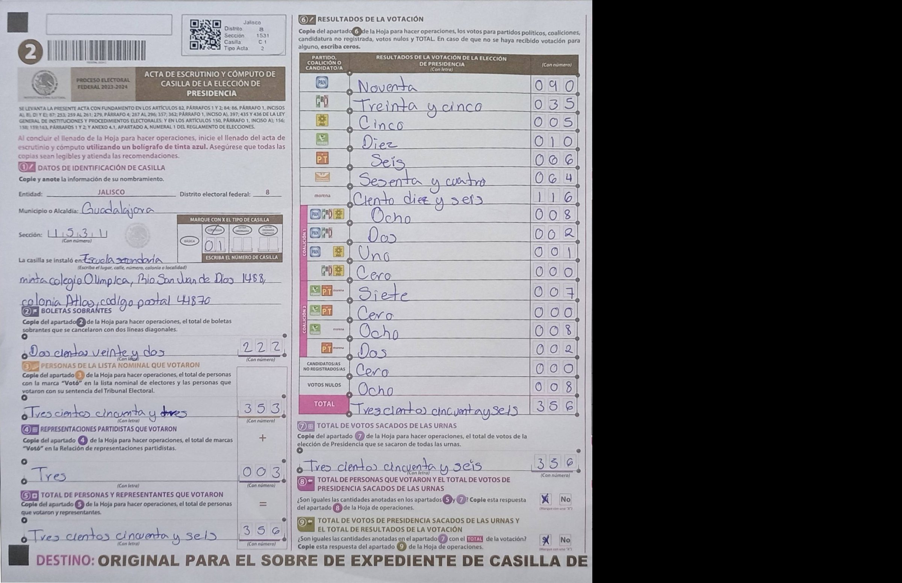Click the pink TOTAL label in the results table
Screen dimensions: 902x583
(x=324, y=404)
